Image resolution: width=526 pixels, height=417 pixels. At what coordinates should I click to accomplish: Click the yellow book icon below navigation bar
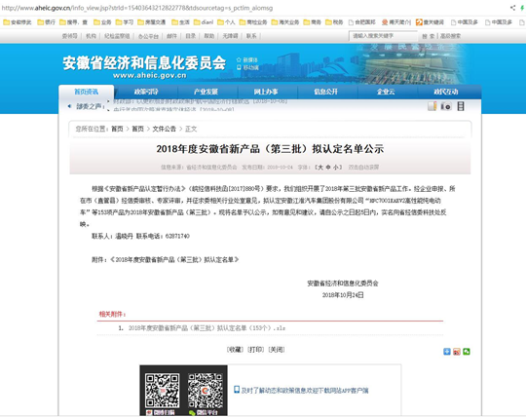click(432, 106)
